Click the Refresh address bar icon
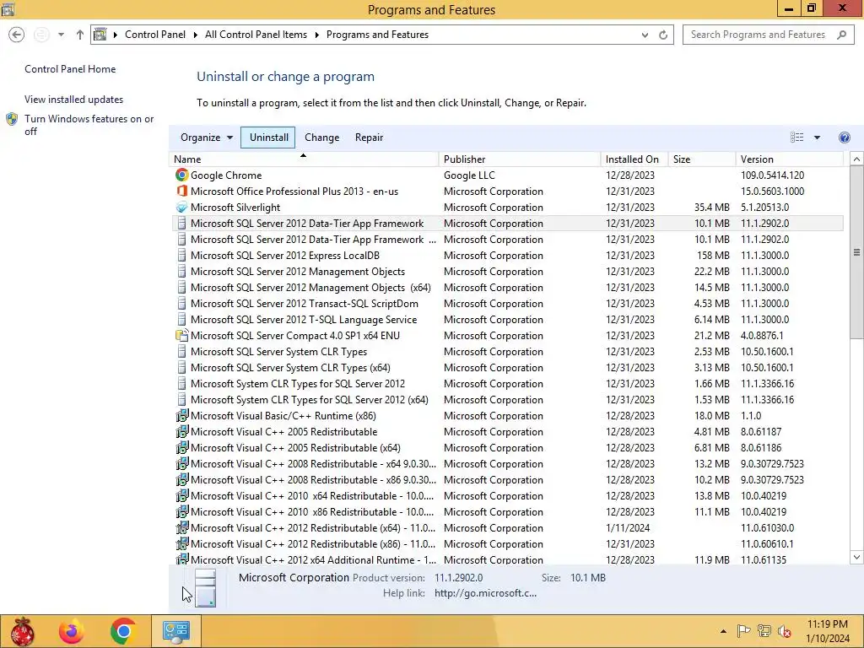 (663, 35)
